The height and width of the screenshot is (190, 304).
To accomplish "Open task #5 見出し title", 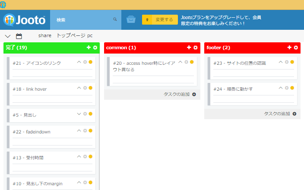I will (x=25, y=115).
